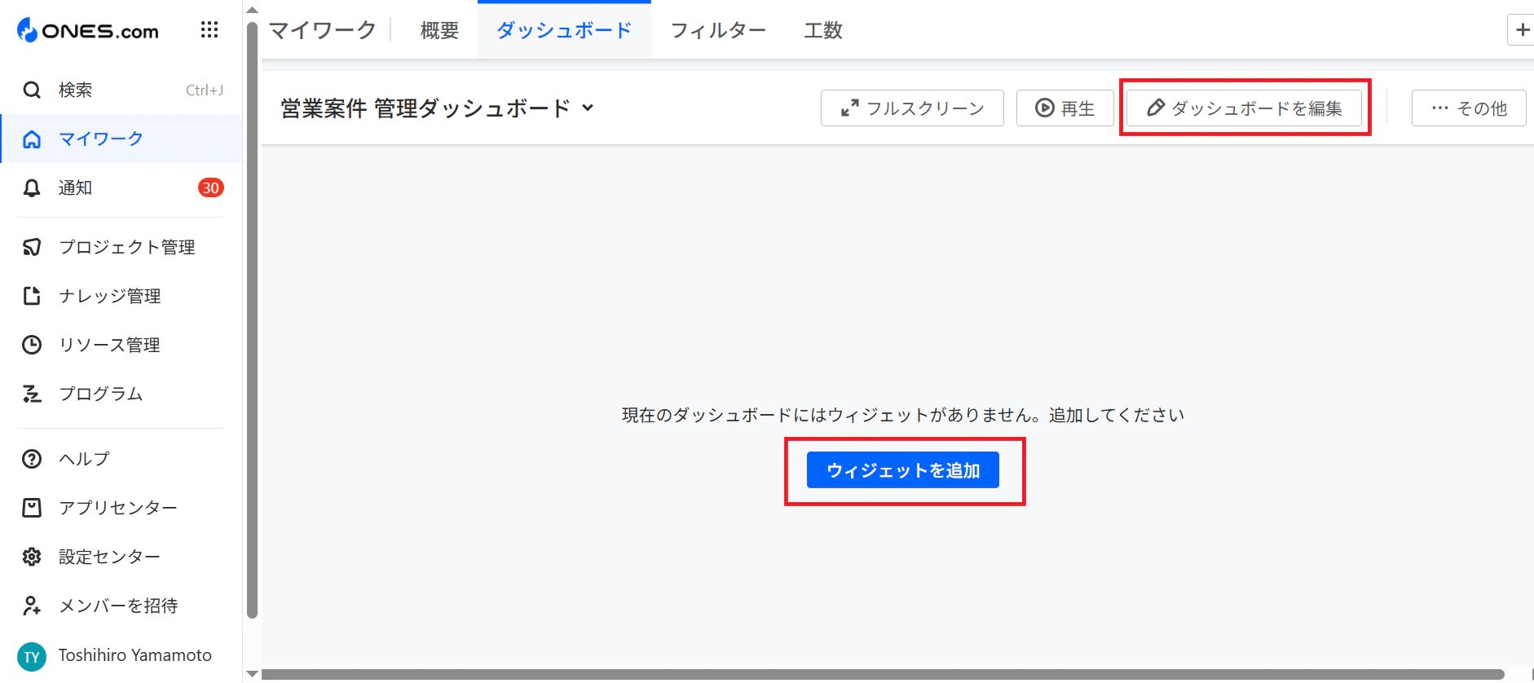Screen dimensions: 1534x683
Task: Open プログラム in the sidebar
Action: point(121,394)
